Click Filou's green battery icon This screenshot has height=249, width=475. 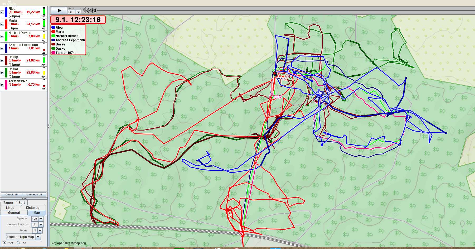coord(44,11)
